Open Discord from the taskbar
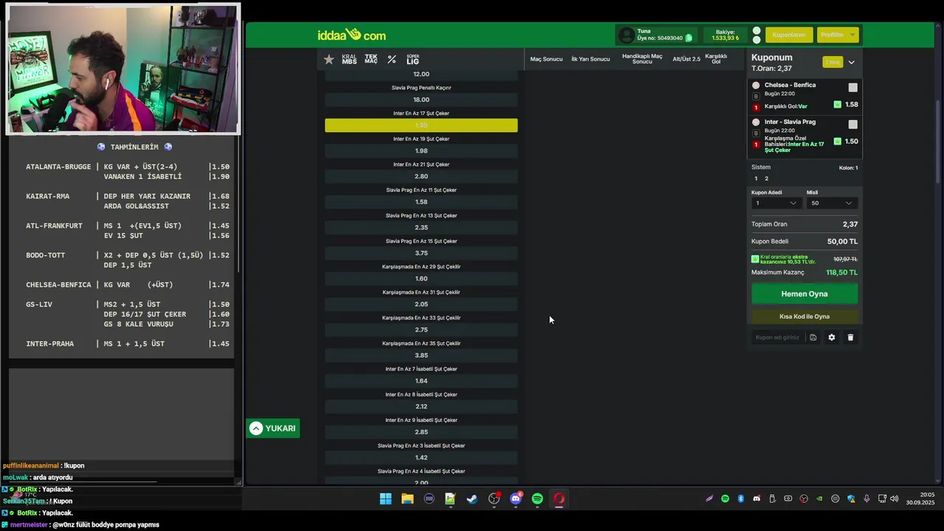 [516, 499]
